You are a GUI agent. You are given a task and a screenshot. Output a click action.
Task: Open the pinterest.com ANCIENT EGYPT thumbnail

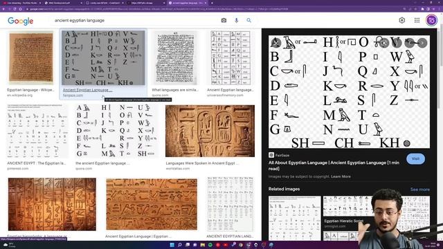tap(37, 131)
